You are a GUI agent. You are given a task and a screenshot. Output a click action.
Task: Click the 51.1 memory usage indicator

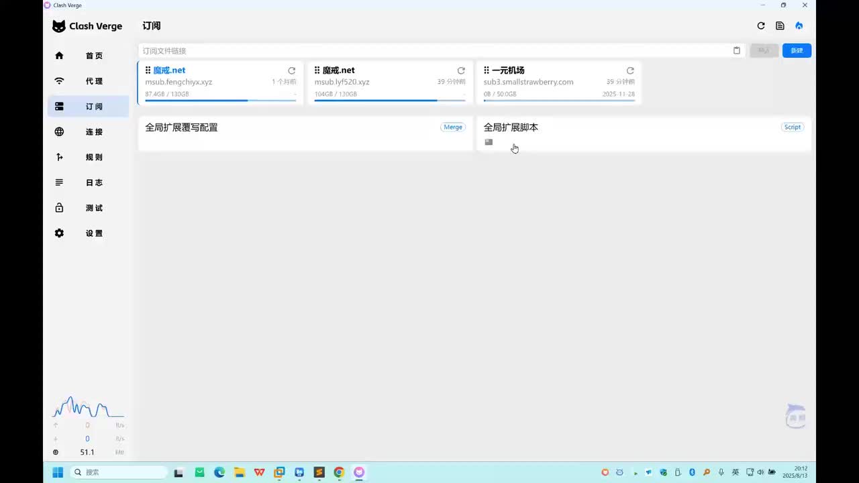click(88, 452)
